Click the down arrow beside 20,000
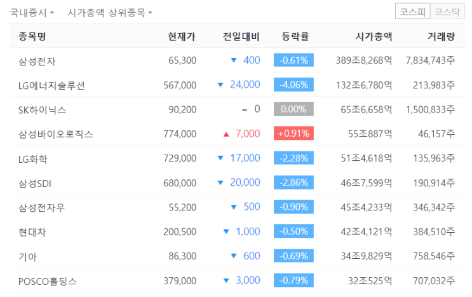Viewport: 472px width, 297px height. [220, 183]
